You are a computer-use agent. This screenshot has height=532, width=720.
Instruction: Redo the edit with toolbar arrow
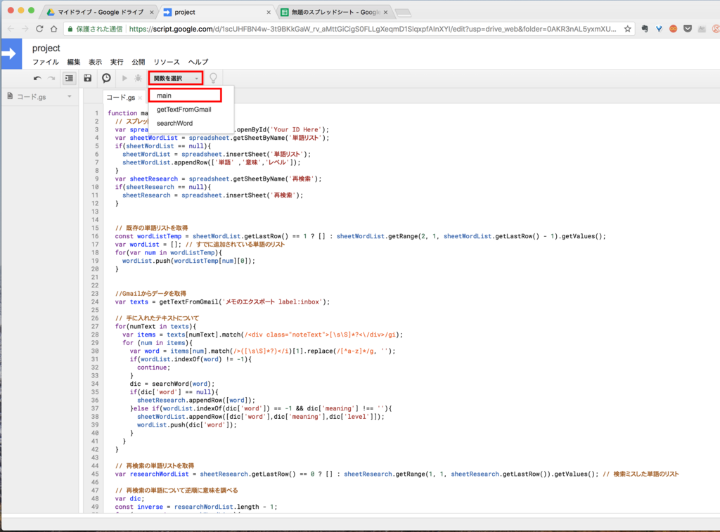pyautogui.click(x=51, y=79)
